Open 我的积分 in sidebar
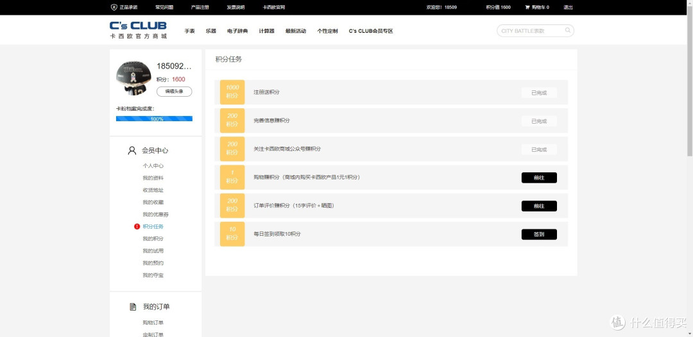 click(153, 238)
